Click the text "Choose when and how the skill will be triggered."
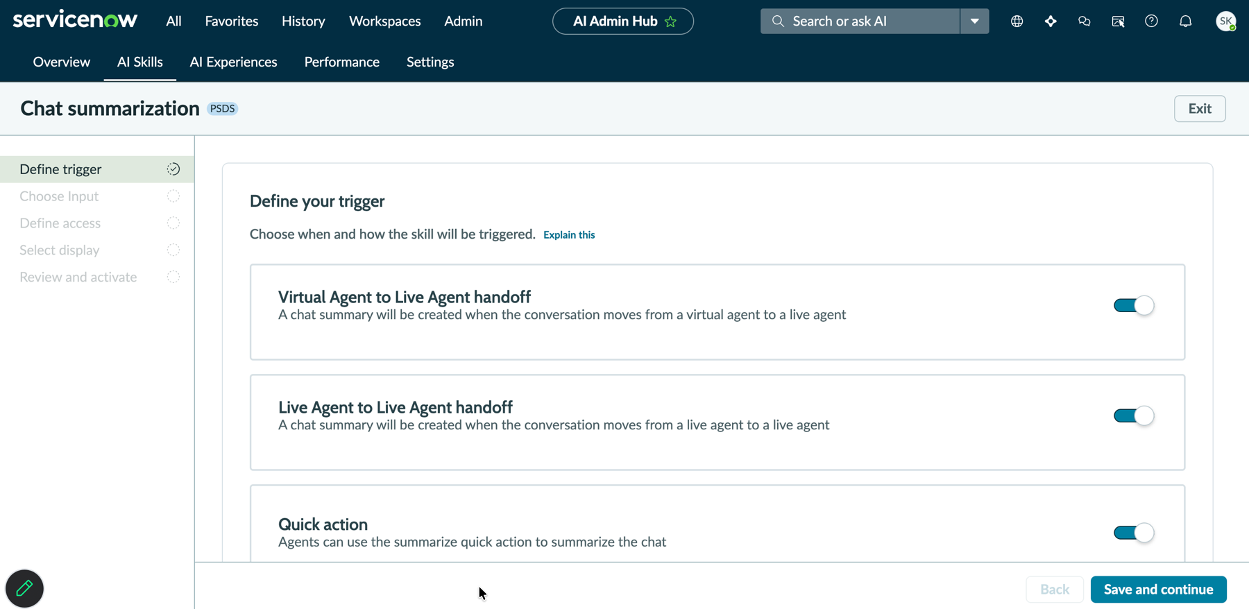1249x609 pixels. [x=393, y=234]
